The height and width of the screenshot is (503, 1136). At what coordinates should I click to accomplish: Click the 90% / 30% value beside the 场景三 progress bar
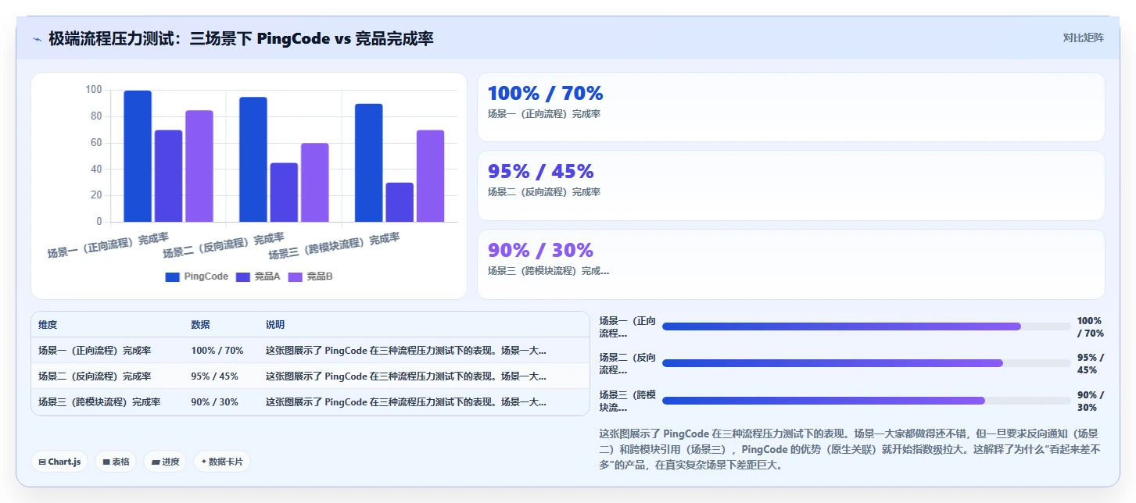tap(1090, 401)
